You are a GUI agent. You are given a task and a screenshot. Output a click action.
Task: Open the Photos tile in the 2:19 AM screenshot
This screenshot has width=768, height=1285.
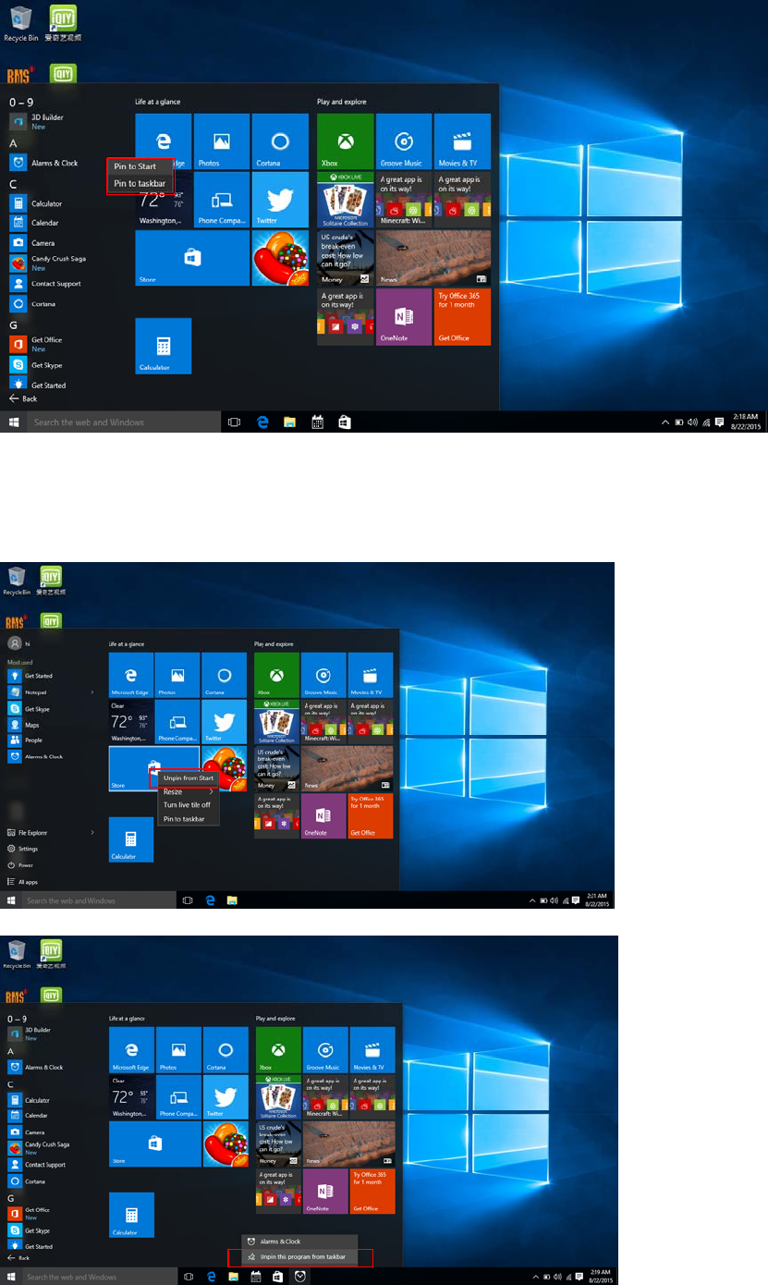178,1050
